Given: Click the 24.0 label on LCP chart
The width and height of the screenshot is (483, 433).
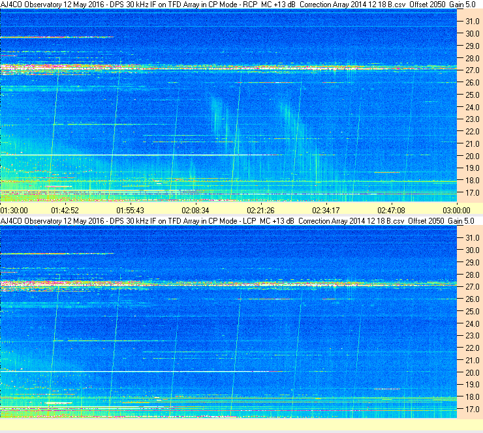Looking at the screenshot, I should point(473,323).
